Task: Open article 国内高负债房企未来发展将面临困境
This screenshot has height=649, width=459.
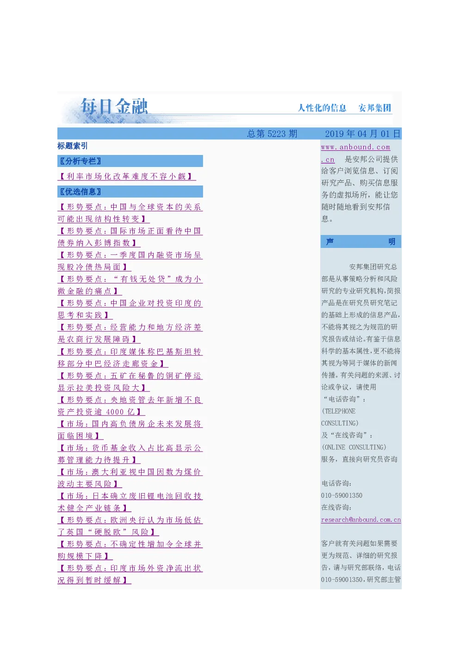Action: [x=130, y=430]
